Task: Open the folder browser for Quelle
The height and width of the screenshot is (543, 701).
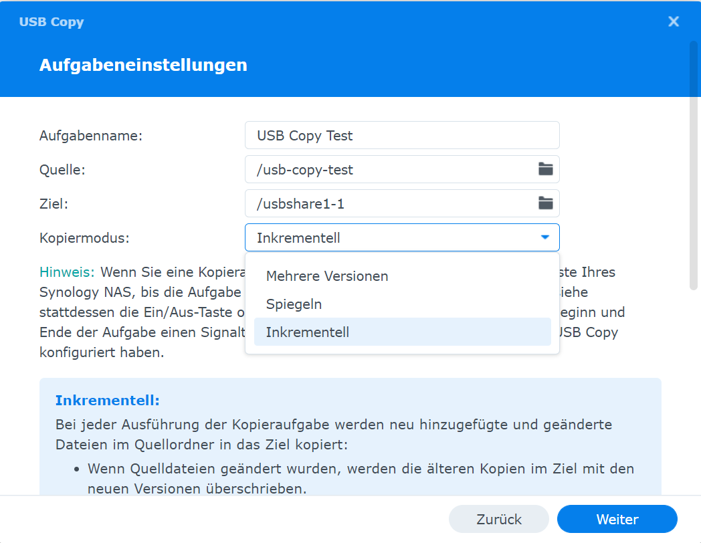Action: [x=545, y=169]
